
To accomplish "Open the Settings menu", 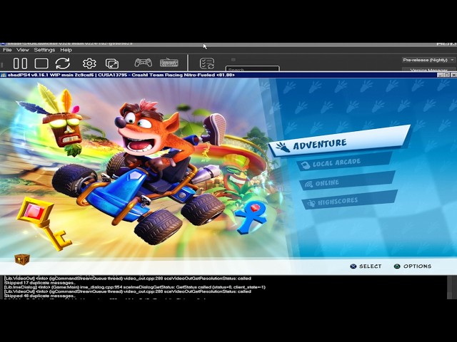I will pyautogui.click(x=44, y=50).
